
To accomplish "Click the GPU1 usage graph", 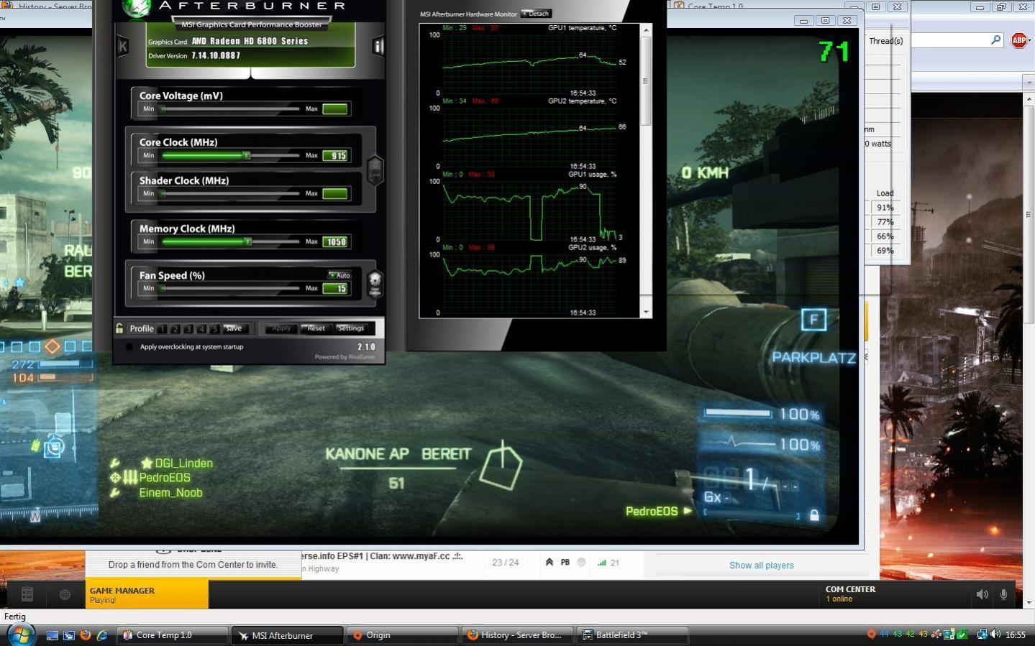I will pos(531,211).
